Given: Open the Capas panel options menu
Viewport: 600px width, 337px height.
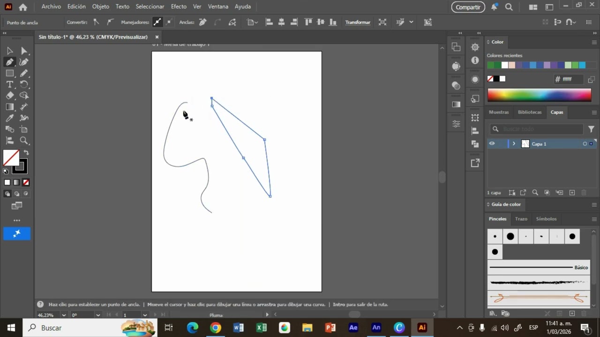Looking at the screenshot, I should click(x=594, y=112).
